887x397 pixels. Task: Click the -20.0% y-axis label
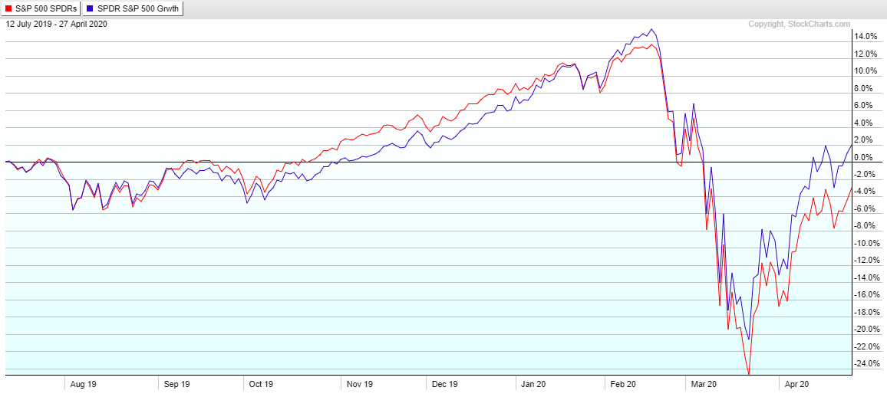[x=866, y=330]
